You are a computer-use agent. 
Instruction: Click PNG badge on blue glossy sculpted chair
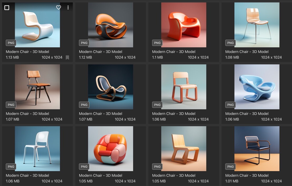point(230,105)
